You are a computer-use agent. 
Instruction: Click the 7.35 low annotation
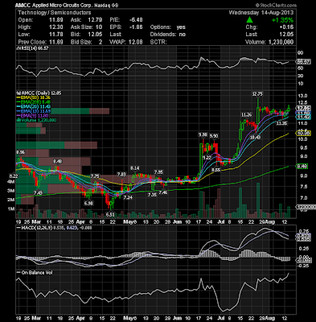tap(152, 195)
